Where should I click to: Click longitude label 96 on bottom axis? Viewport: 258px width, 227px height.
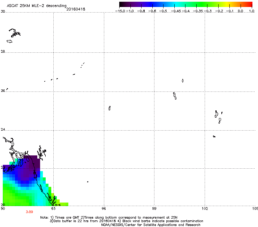tap(104, 208)
